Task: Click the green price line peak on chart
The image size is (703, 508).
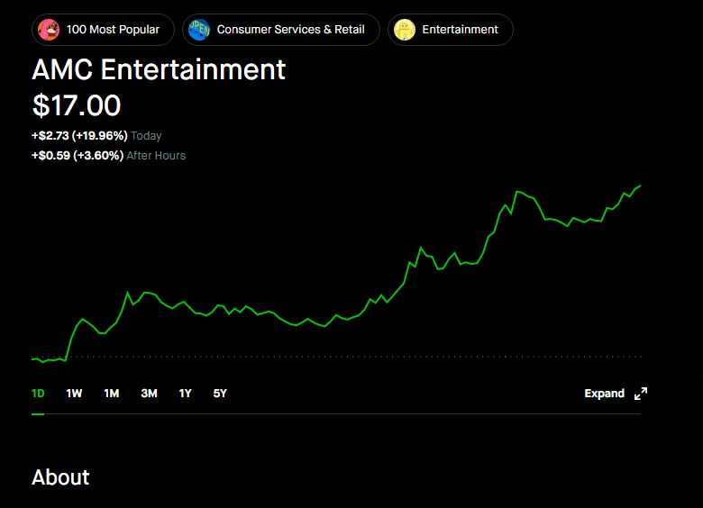Action: coord(640,186)
